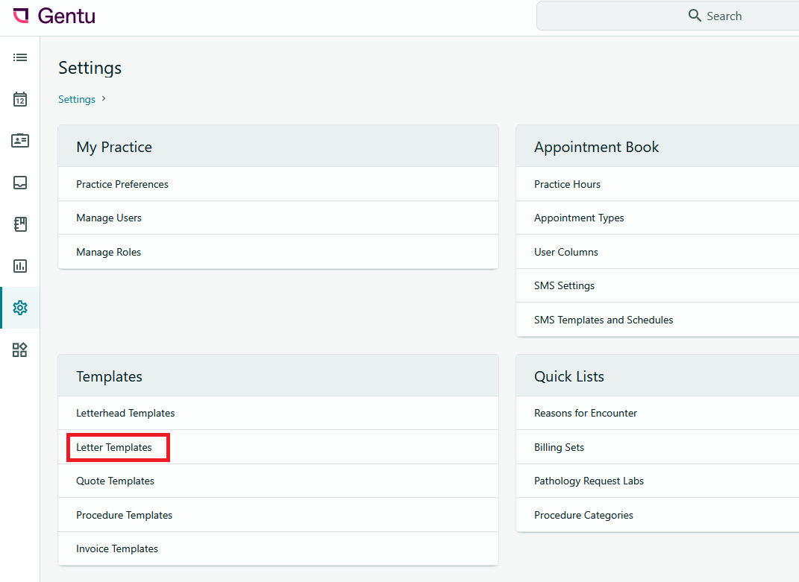This screenshot has height=582, width=799.
Task: Open Invoice Templates
Action: pos(117,548)
